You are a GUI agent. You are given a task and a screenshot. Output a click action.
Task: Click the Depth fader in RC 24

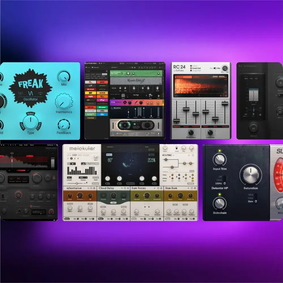186,109
